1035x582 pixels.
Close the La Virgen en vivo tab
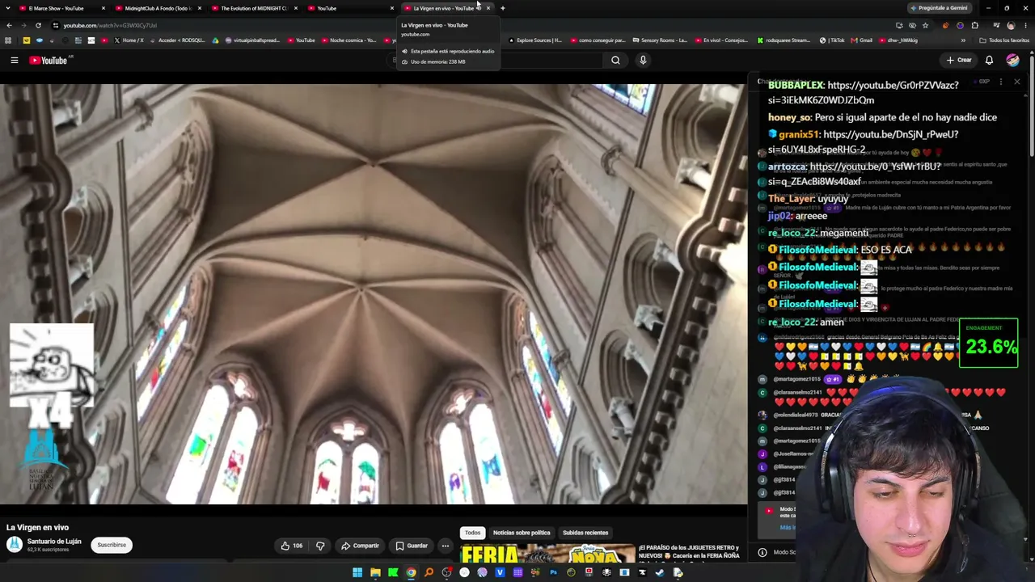pyautogui.click(x=488, y=8)
